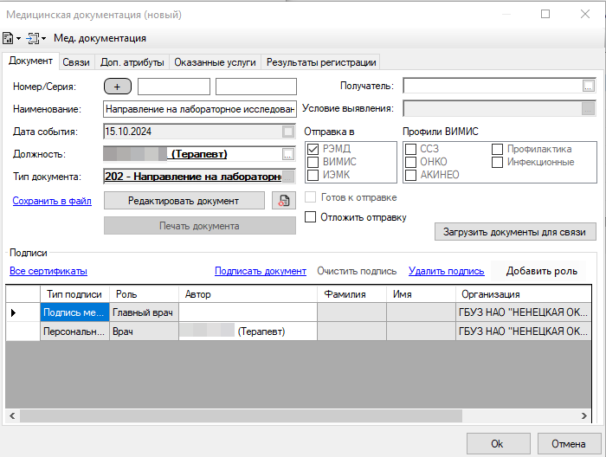Expand dropdown arrow beside export icon
The height and width of the screenshot is (457, 606).
coord(43,39)
